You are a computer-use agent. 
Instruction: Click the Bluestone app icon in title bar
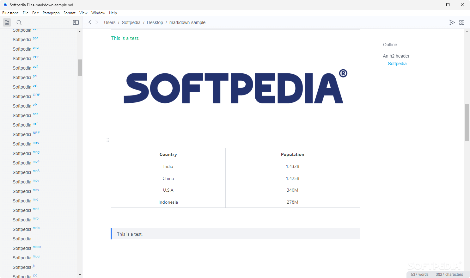[5, 5]
